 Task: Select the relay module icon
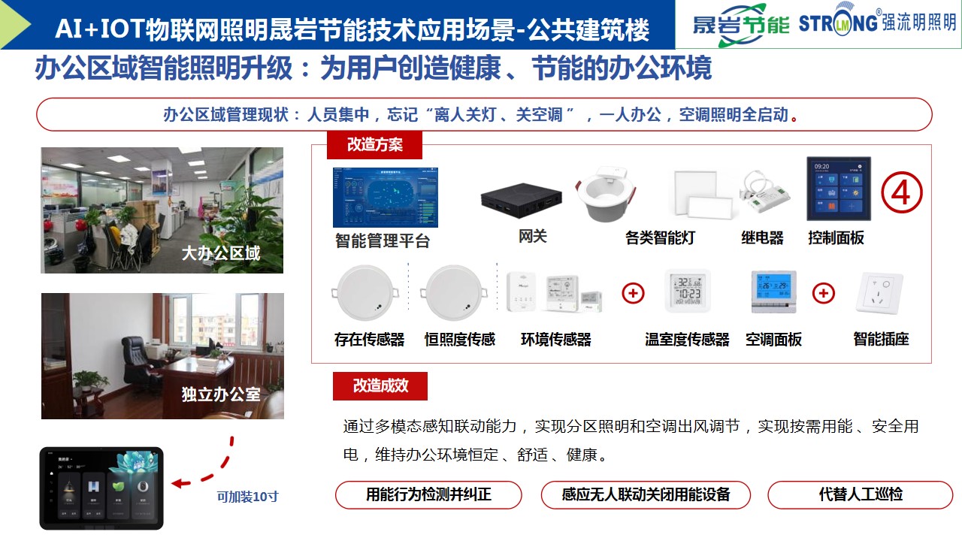[765, 195]
